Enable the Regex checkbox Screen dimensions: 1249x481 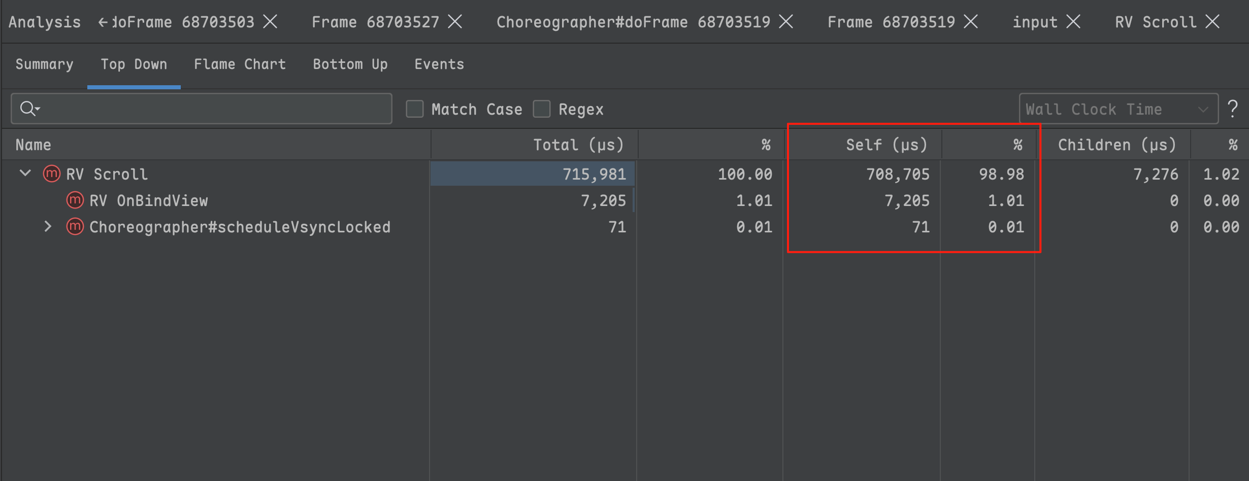542,109
